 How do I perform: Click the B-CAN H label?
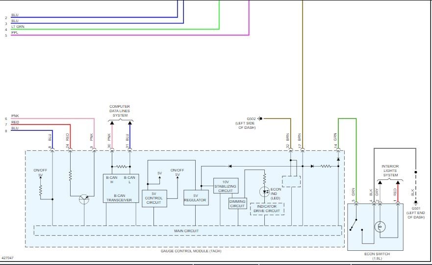(x=112, y=180)
